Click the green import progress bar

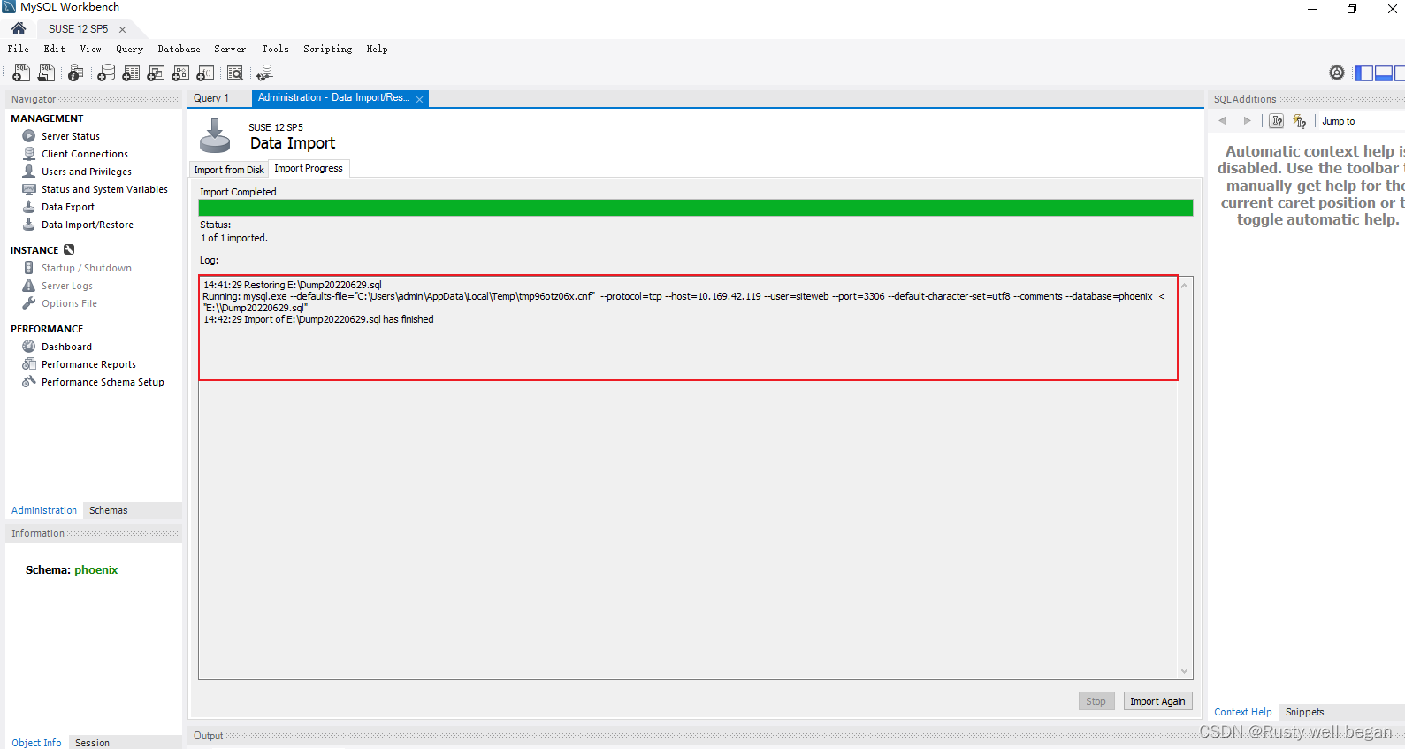(x=696, y=208)
